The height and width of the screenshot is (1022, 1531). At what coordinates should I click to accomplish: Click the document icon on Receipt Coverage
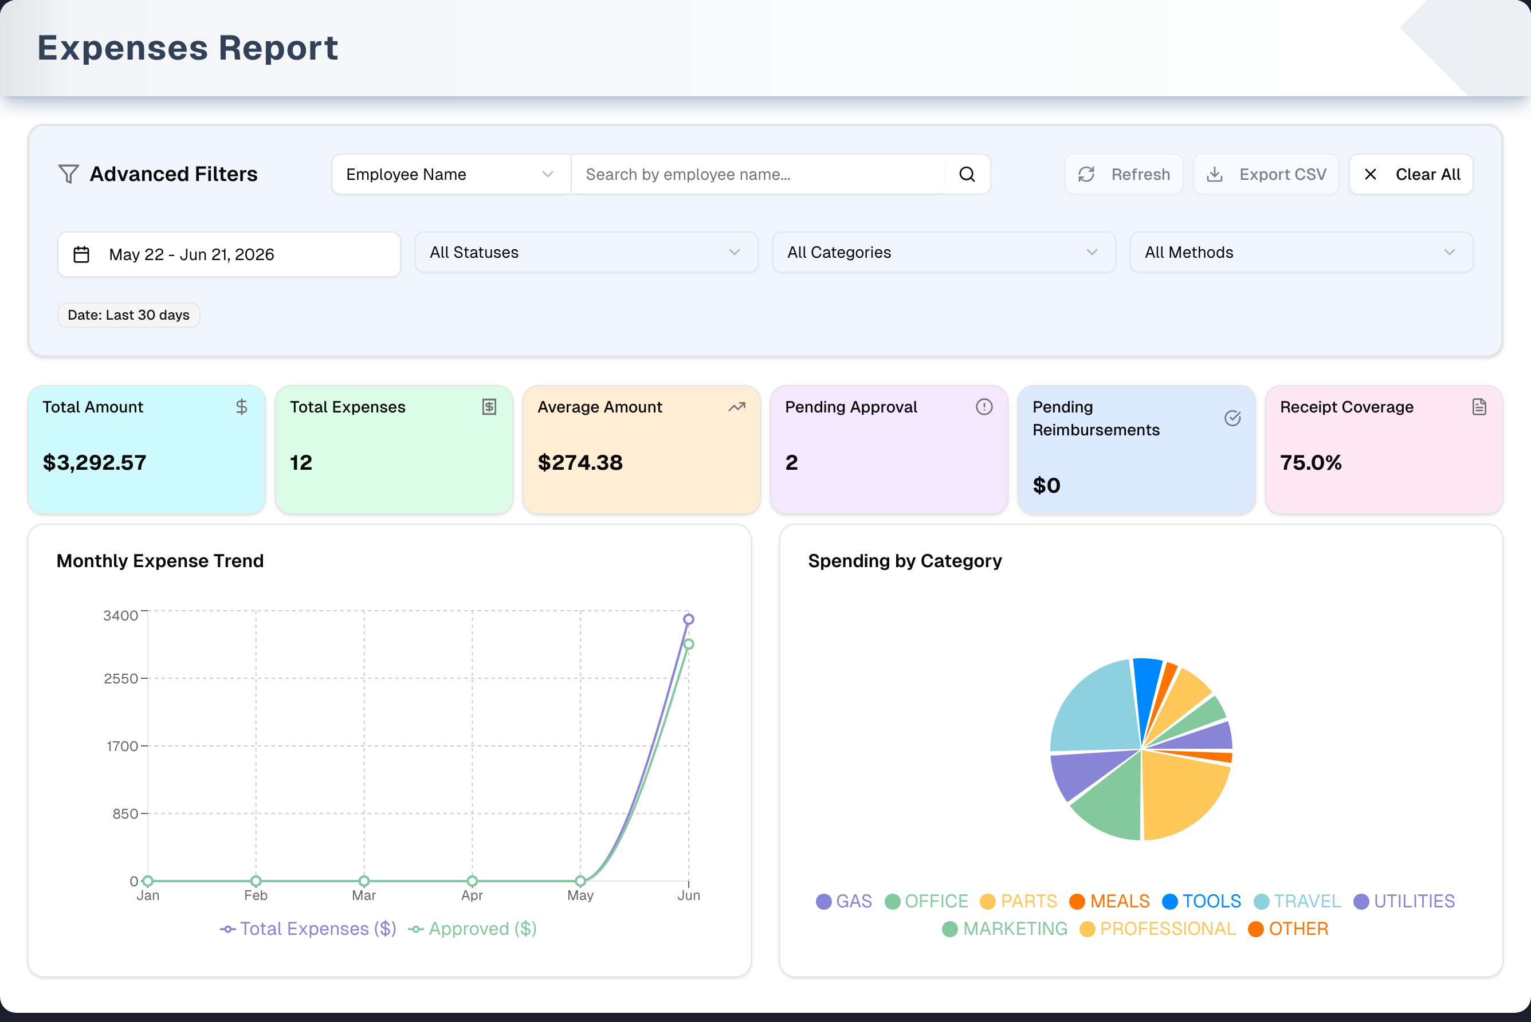click(x=1479, y=407)
